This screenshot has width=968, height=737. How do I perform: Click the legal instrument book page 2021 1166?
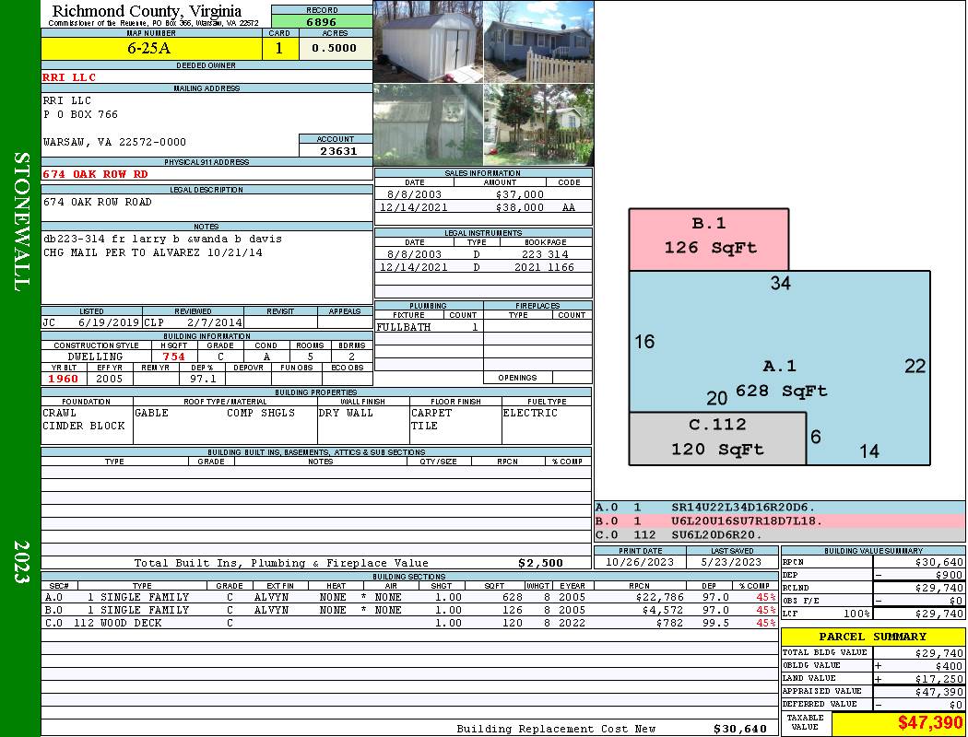544,267
